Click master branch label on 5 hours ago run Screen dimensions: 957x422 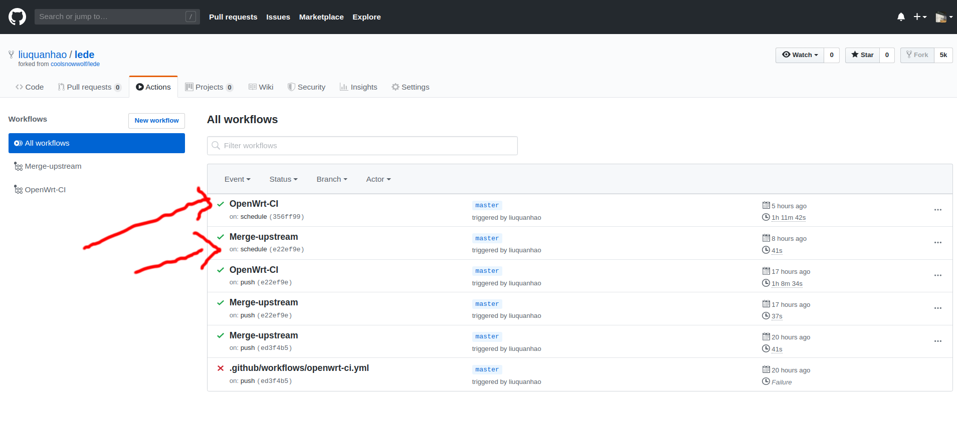(x=487, y=205)
